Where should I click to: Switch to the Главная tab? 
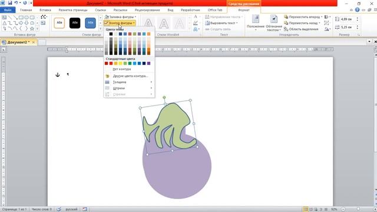pyautogui.click(x=26, y=10)
